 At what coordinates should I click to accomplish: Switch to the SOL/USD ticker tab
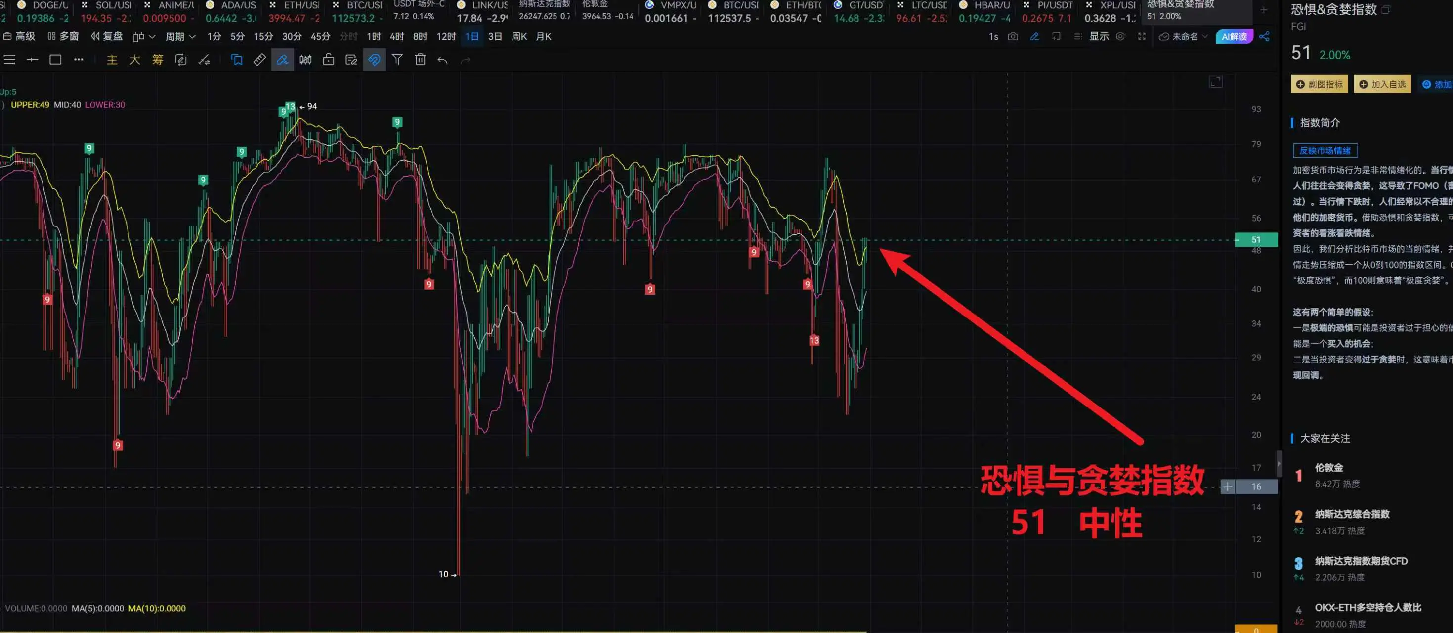pos(107,11)
